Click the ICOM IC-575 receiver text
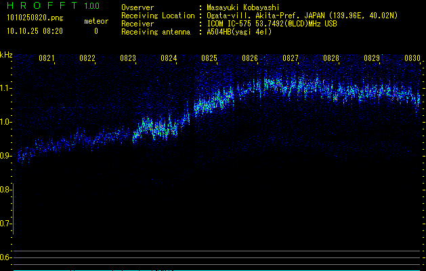This screenshot has width=426, height=271. tap(272, 24)
